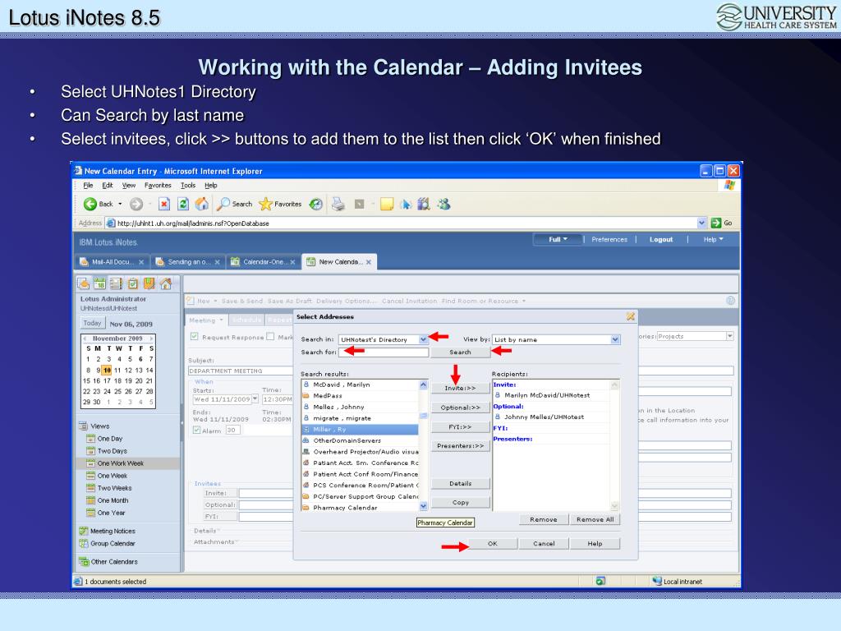Open the Full mode dropdown
The width and height of the screenshot is (841, 631).
coord(558,239)
